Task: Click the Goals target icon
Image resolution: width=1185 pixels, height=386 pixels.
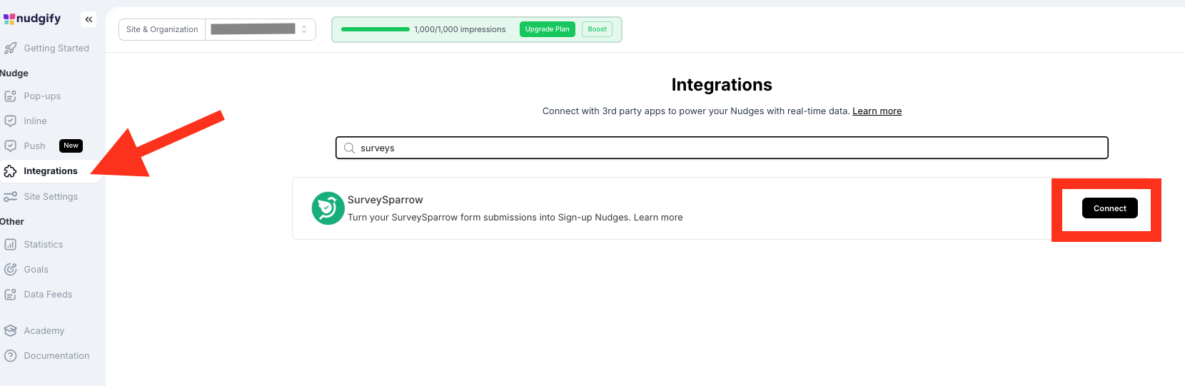Action: (10, 270)
